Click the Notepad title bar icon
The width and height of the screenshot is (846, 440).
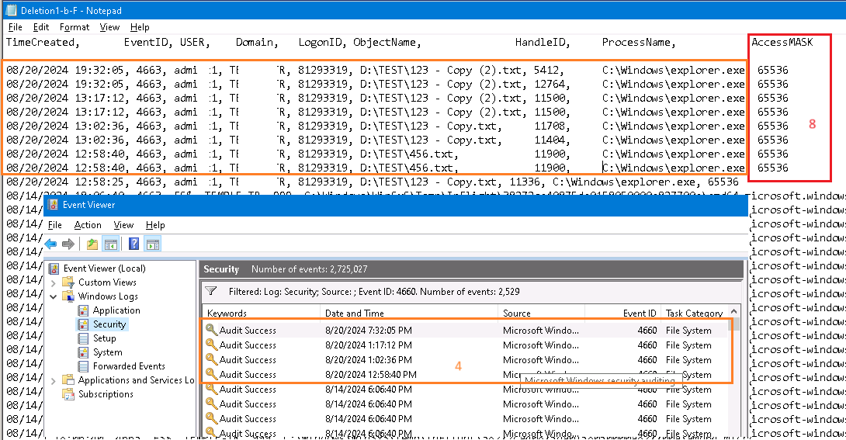[x=11, y=10]
